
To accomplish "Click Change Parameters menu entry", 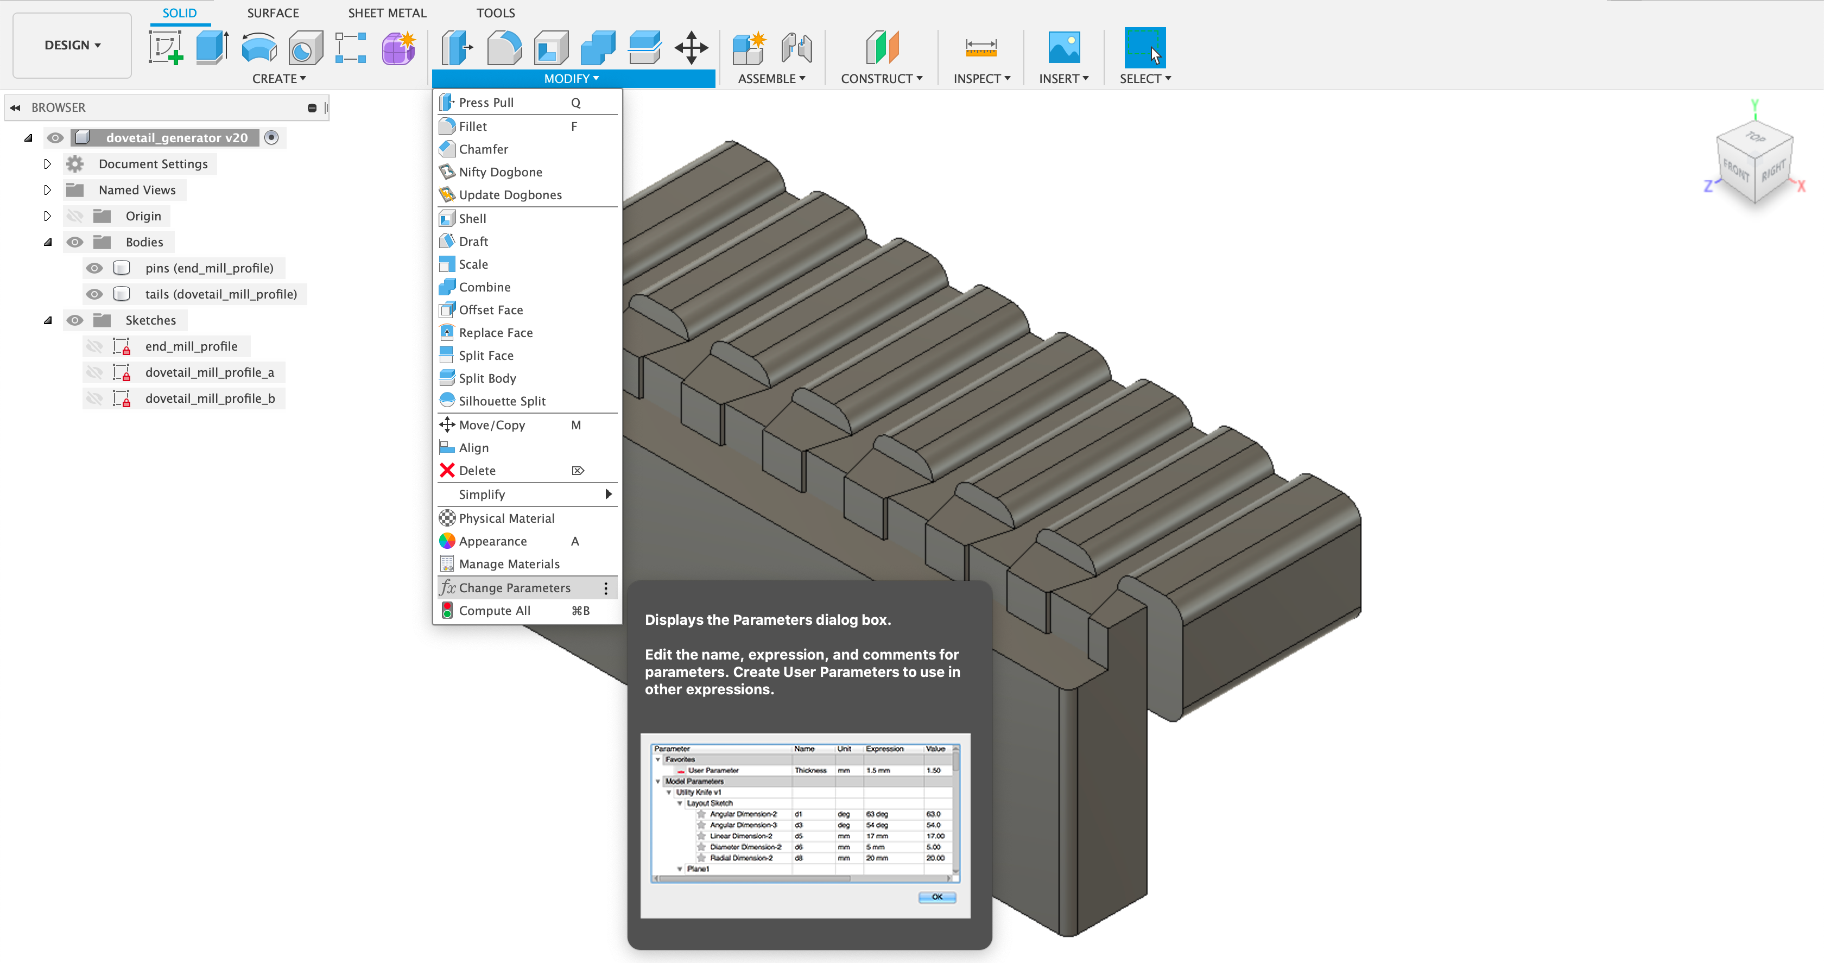I will [x=514, y=588].
